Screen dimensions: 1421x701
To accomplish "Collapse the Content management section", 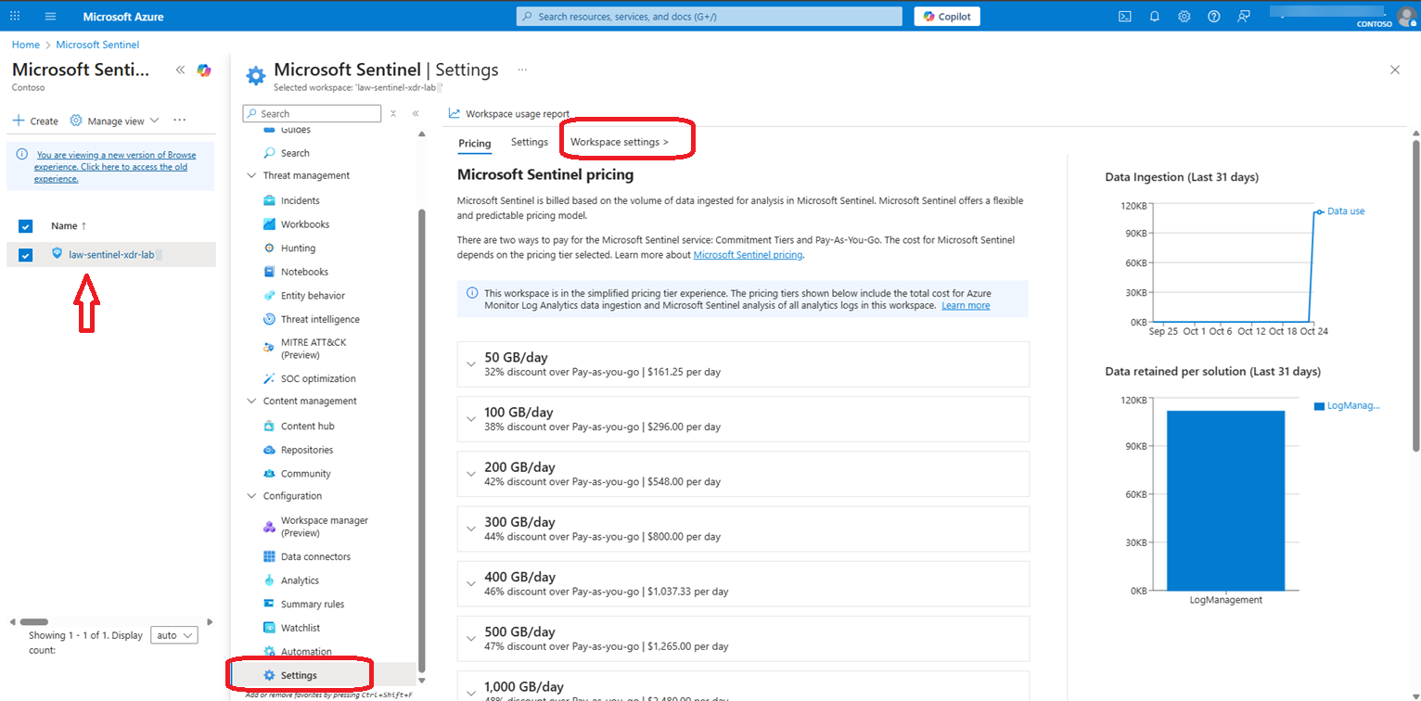I will [251, 401].
